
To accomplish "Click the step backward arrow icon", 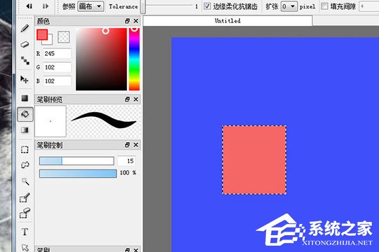I will [29, 6].
